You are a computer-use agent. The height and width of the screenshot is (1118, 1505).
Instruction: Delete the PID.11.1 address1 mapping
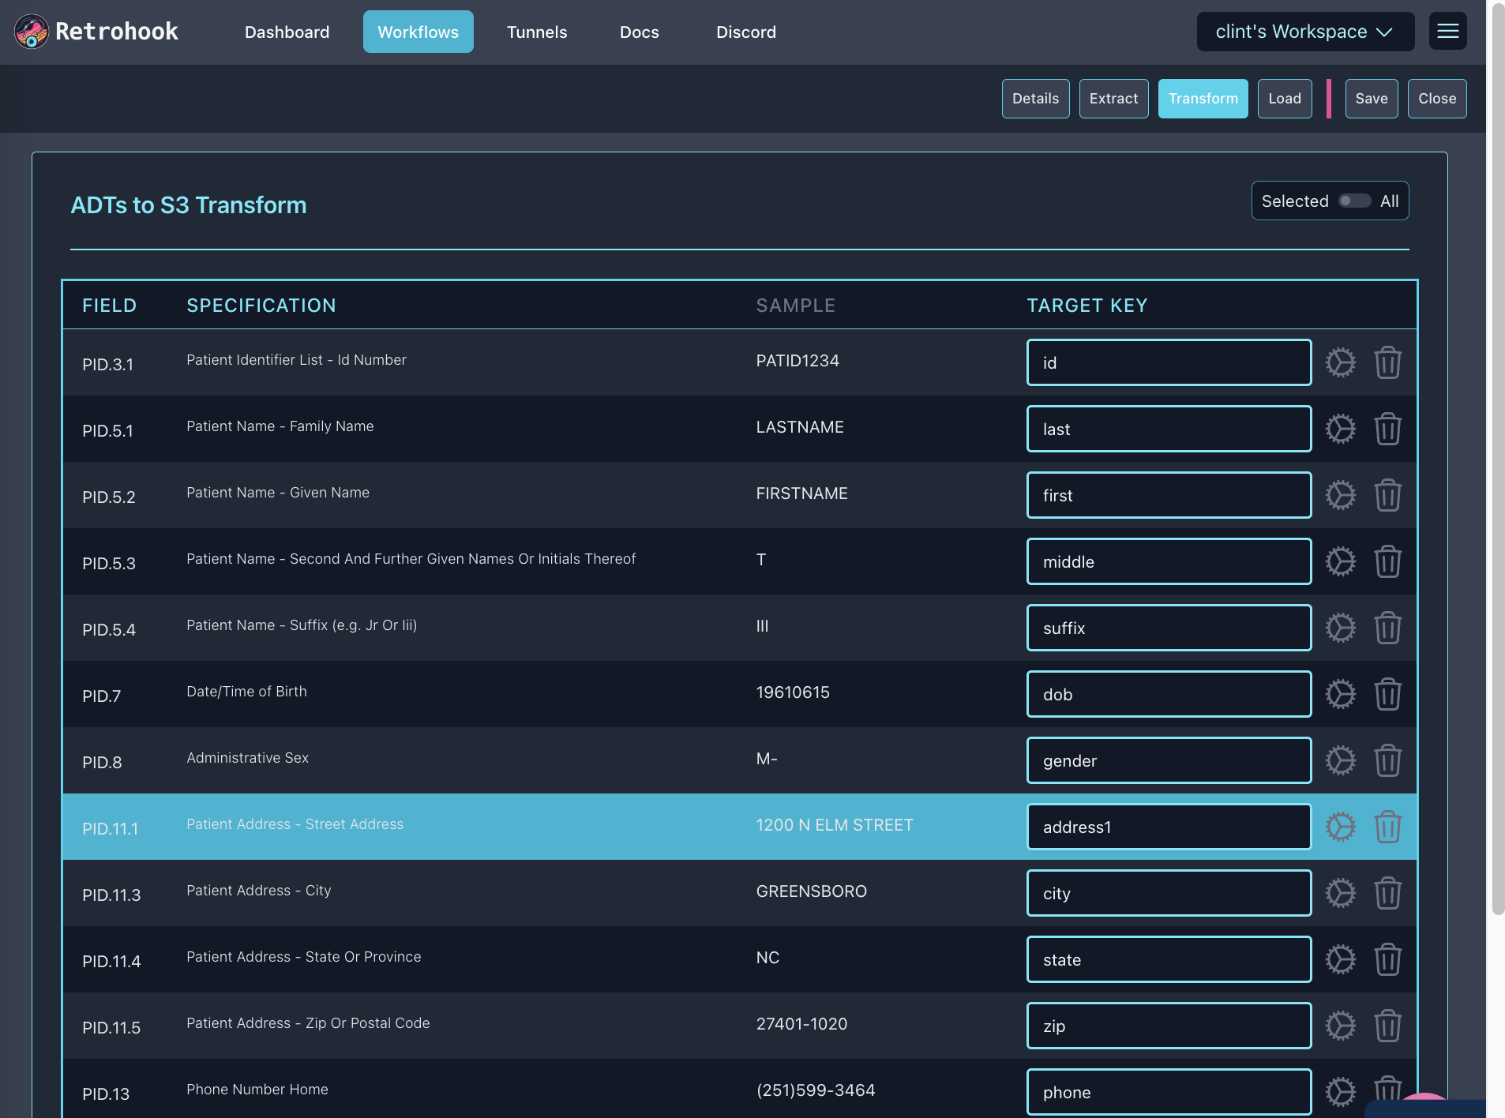1387,827
